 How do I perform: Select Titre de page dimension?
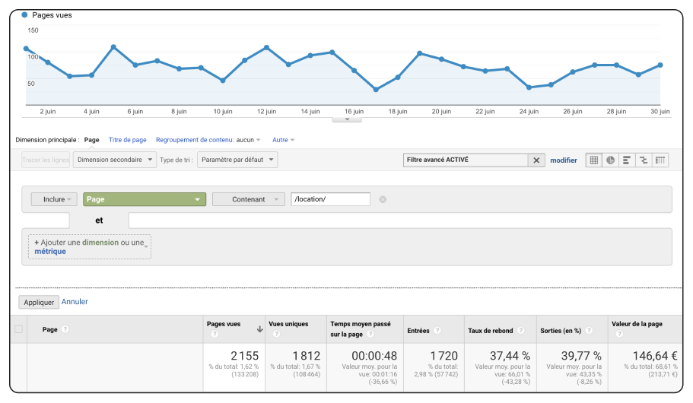coord(127,140)
